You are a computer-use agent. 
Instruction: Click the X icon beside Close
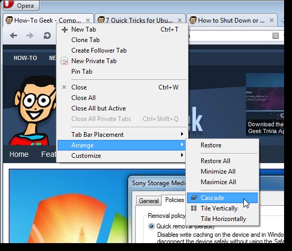(x=64, y=87)
